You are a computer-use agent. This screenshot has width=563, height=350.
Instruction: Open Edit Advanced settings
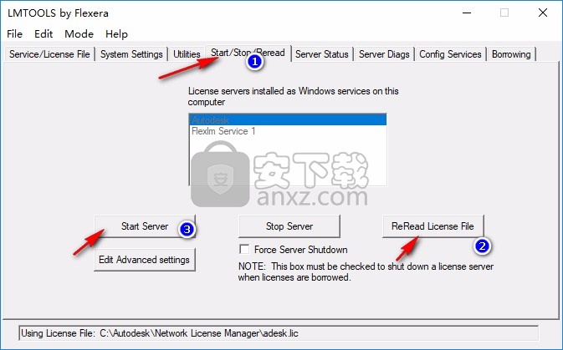click(x=145, y=260)
